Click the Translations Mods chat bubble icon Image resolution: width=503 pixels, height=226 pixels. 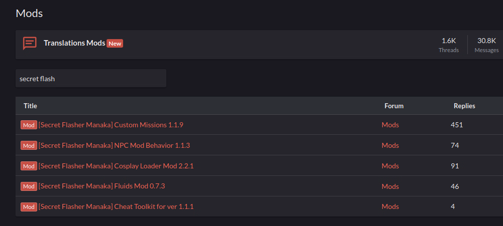pos(30,44)
